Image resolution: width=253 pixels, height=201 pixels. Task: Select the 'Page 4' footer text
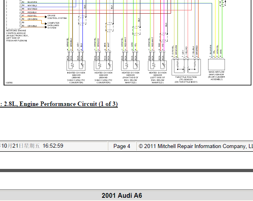pos(121,146)
